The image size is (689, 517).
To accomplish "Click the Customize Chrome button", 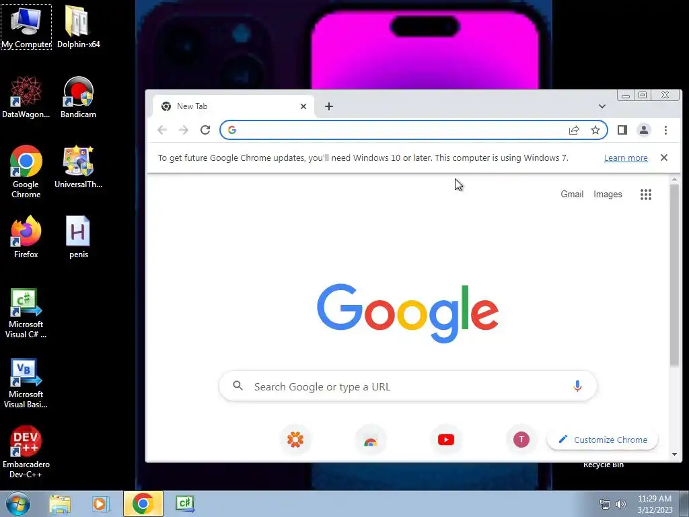I will click(602, 440).
